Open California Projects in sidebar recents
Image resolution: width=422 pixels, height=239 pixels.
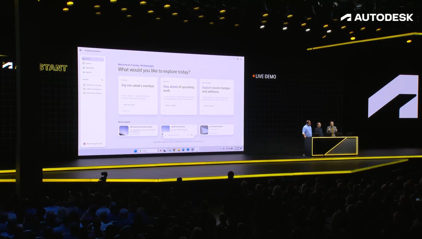93,89
